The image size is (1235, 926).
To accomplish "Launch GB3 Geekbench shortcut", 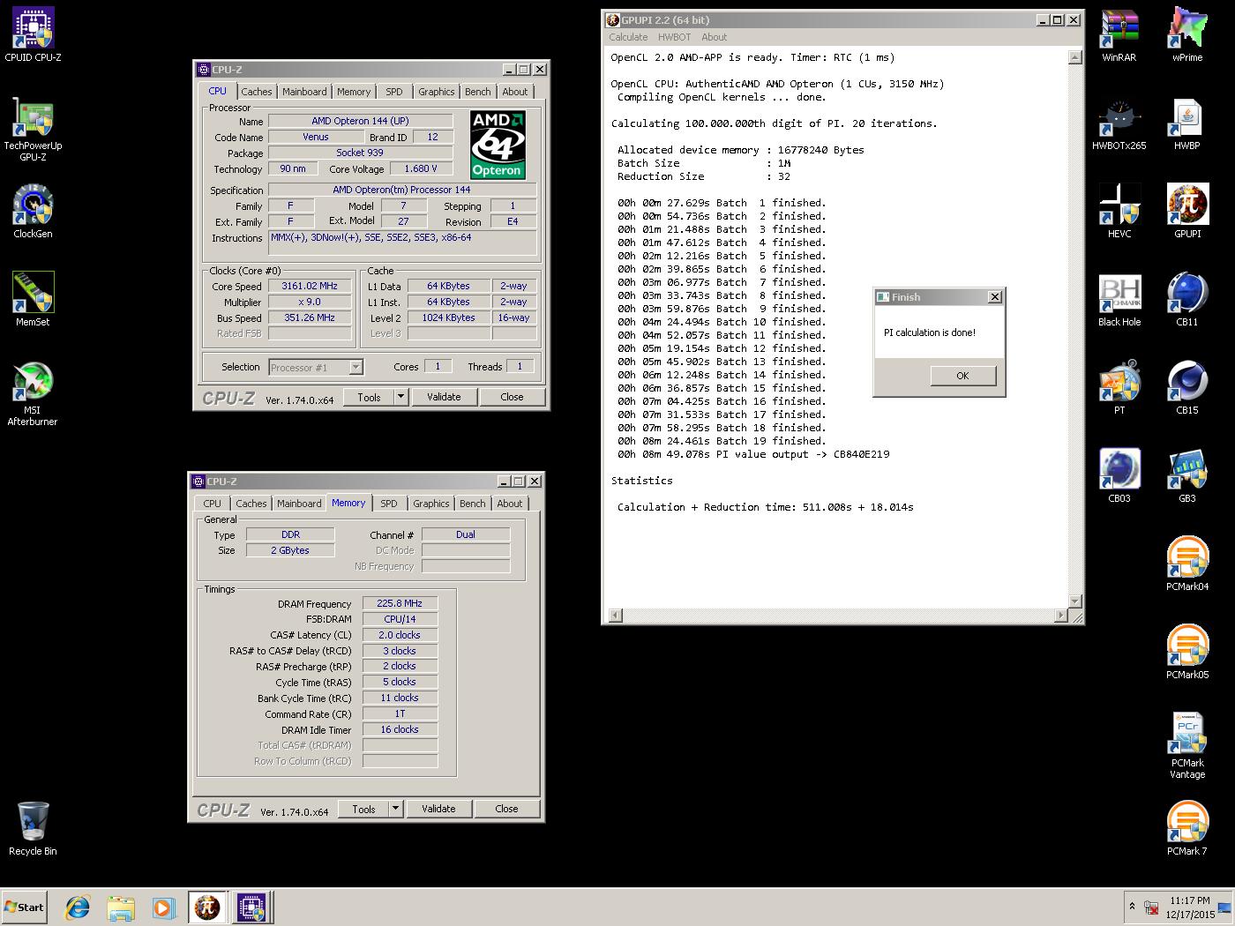I will coord(1187,476).
